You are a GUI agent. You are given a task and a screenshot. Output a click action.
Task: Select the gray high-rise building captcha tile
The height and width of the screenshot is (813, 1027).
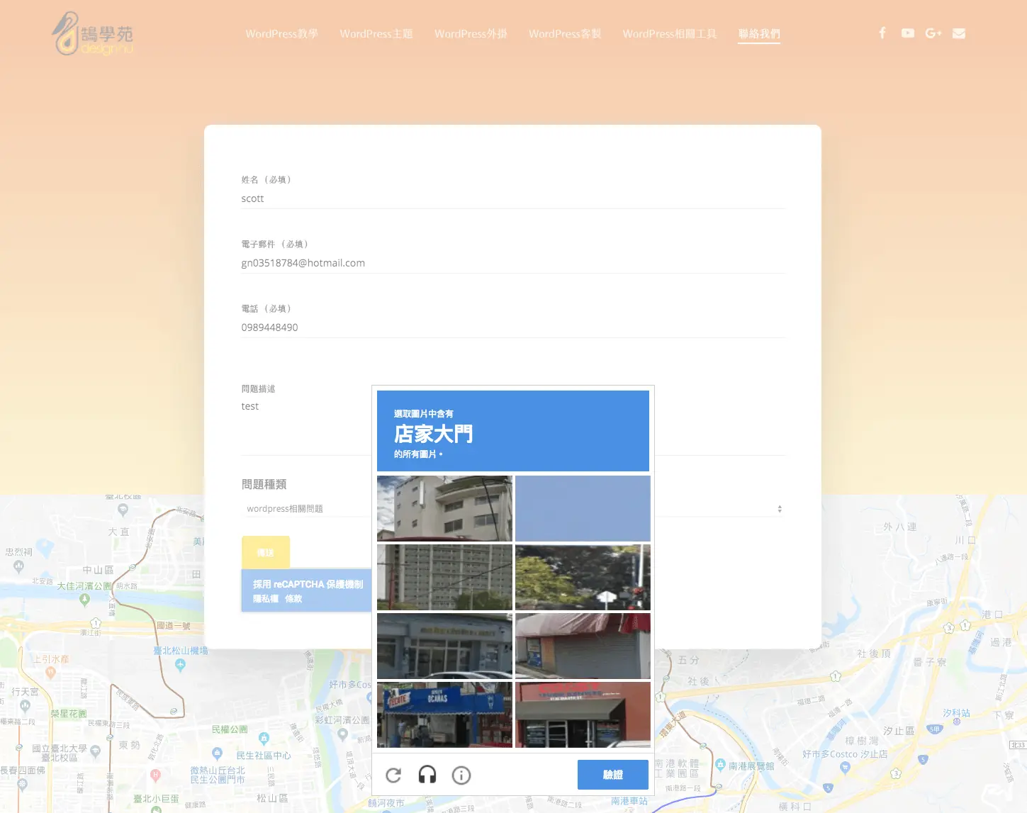[x=444, y=577]
